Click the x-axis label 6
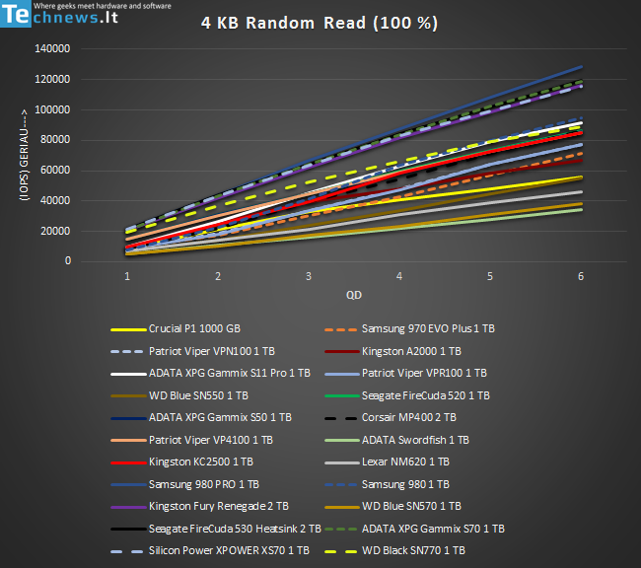Screen dimensions: 641x568 pos(581,277)
